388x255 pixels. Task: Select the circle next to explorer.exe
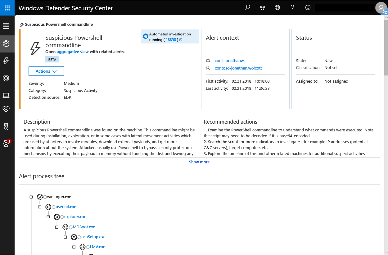[x=62, y=217]
